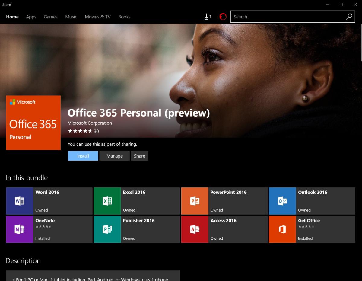The image size is (362, 281).
Task: Switch to the Games tab
Action: (x=51, y=17)
